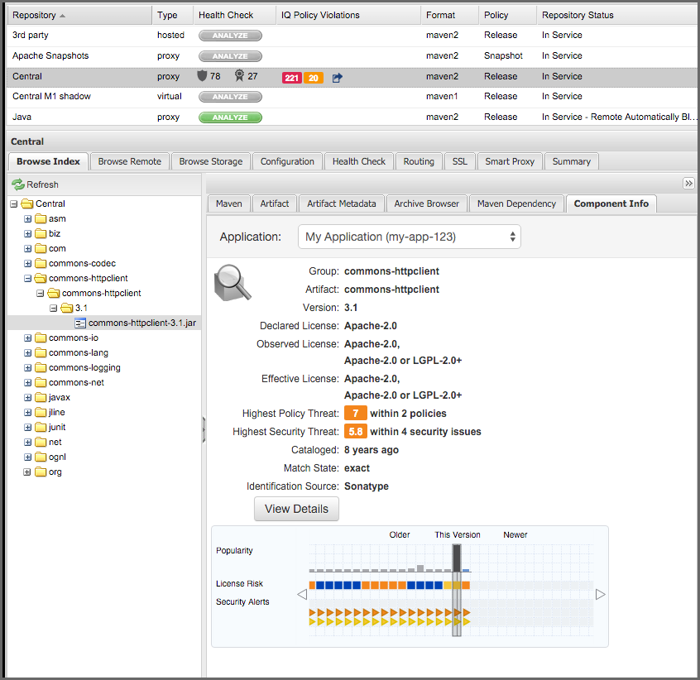Viewport: 700px width, 680px height.
Task: Select the Maven Dependency tab
Action: point(516,204)
